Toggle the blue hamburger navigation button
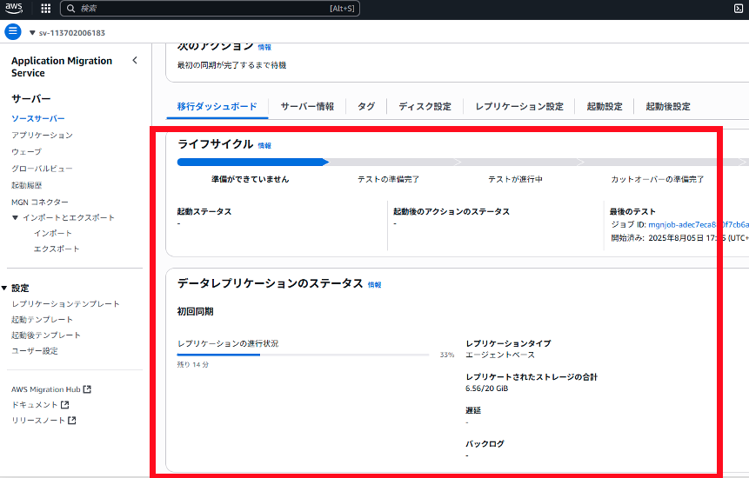749x478 pixels. 13,32
